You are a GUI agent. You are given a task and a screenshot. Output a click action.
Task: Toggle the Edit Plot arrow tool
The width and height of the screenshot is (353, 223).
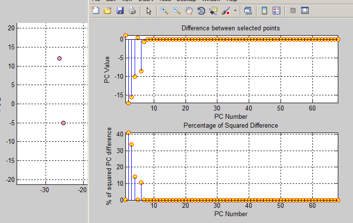(x=149, y=10)
